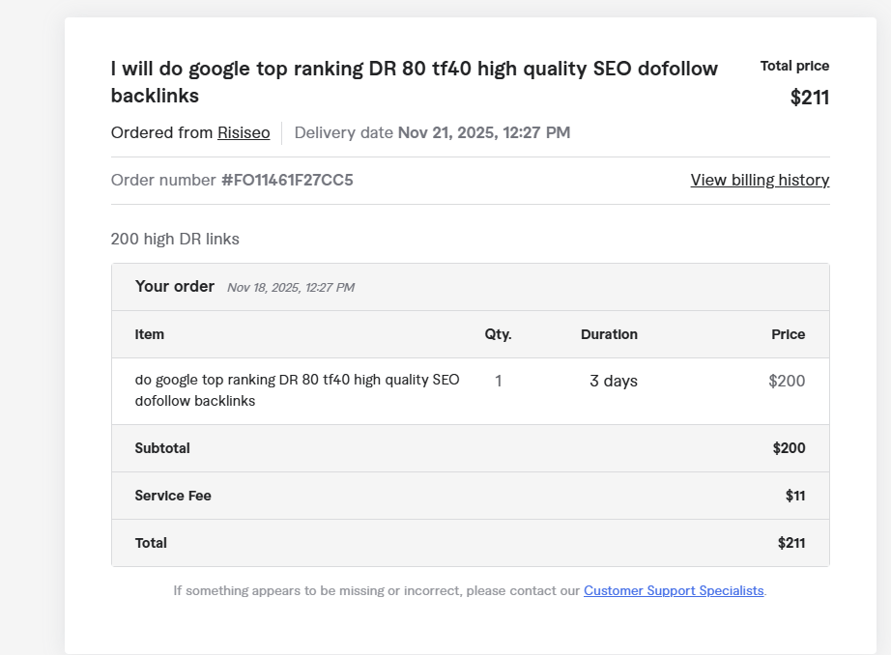891x655 pixels.
Task: Click the Duration column header
Action: 609,334
